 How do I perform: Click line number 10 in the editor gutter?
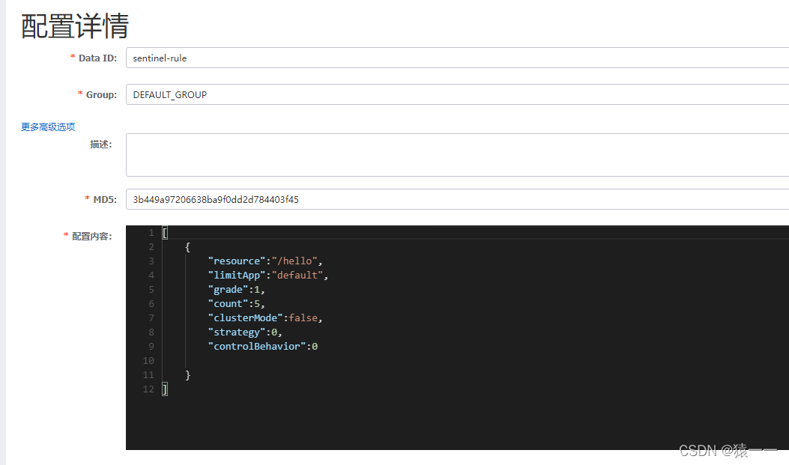[x=148, y=360]
